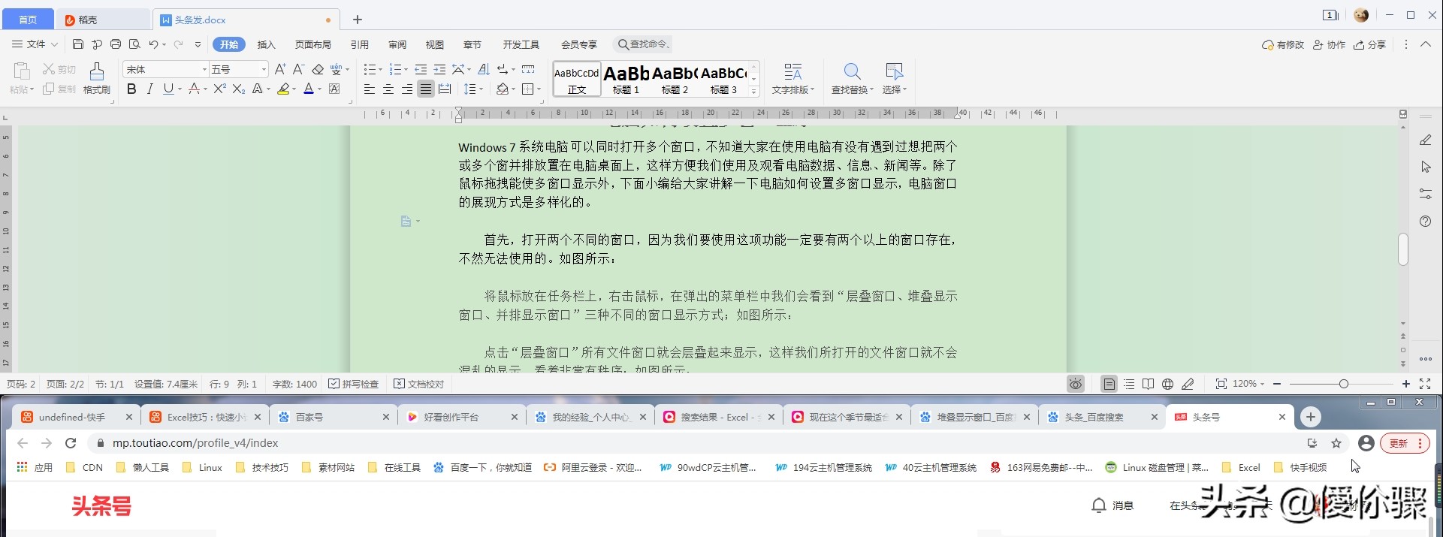Open the 文件 menu dropdown
Screen dimensions: 1443x537
(35, 44)
